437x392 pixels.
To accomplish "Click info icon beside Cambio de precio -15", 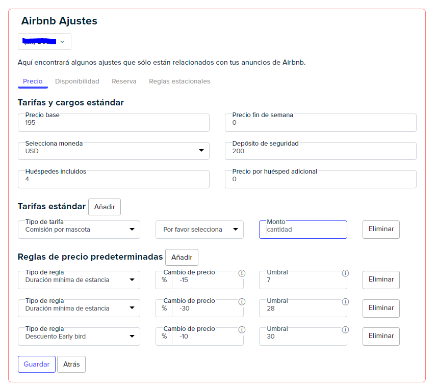I will click(242, 273).
